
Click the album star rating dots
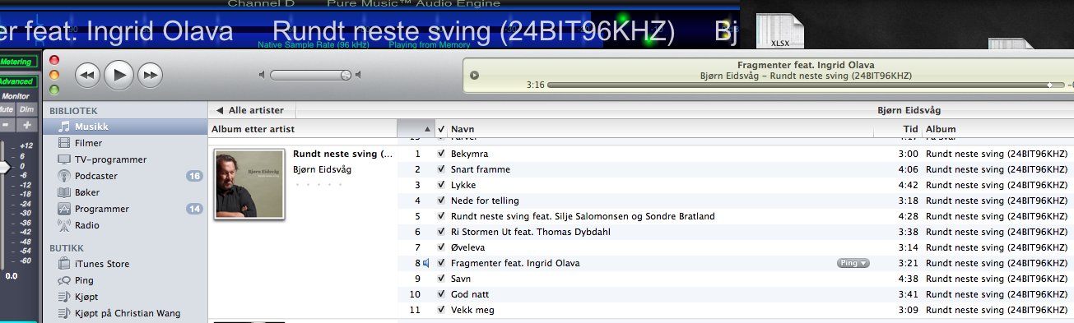318,185
